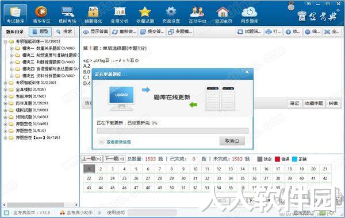Image resolution: width=345 pixels, height=218 pixels.
Task: Click the 纠错 correction button
Action: (x=333, y=103)
